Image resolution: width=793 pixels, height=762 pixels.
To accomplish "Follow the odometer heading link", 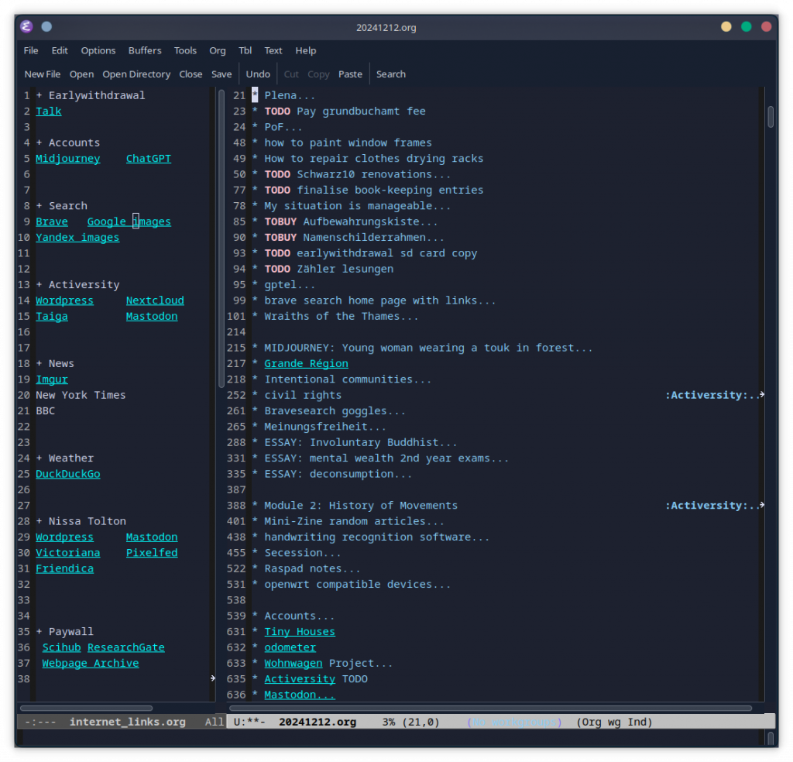I will coord(290,647).
